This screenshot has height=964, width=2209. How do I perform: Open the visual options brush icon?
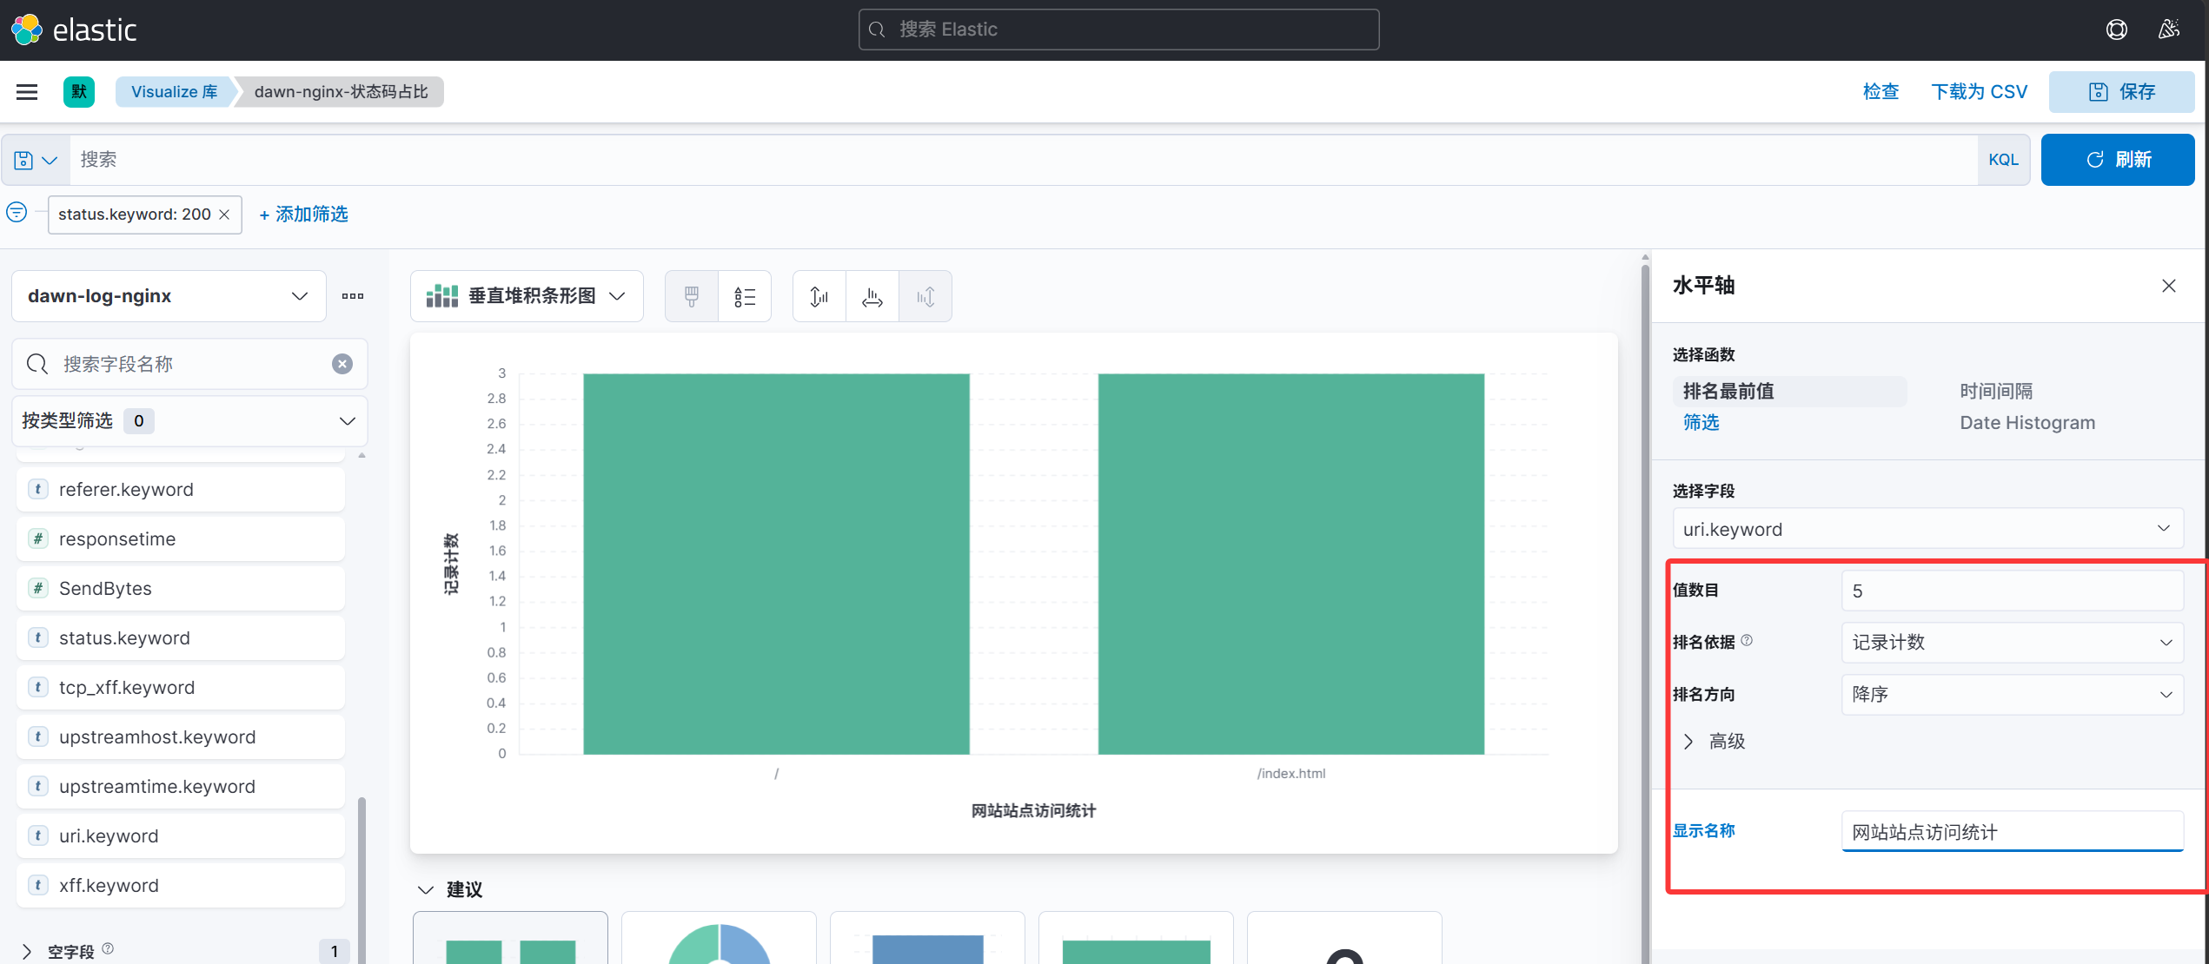[x=692, y=296]
